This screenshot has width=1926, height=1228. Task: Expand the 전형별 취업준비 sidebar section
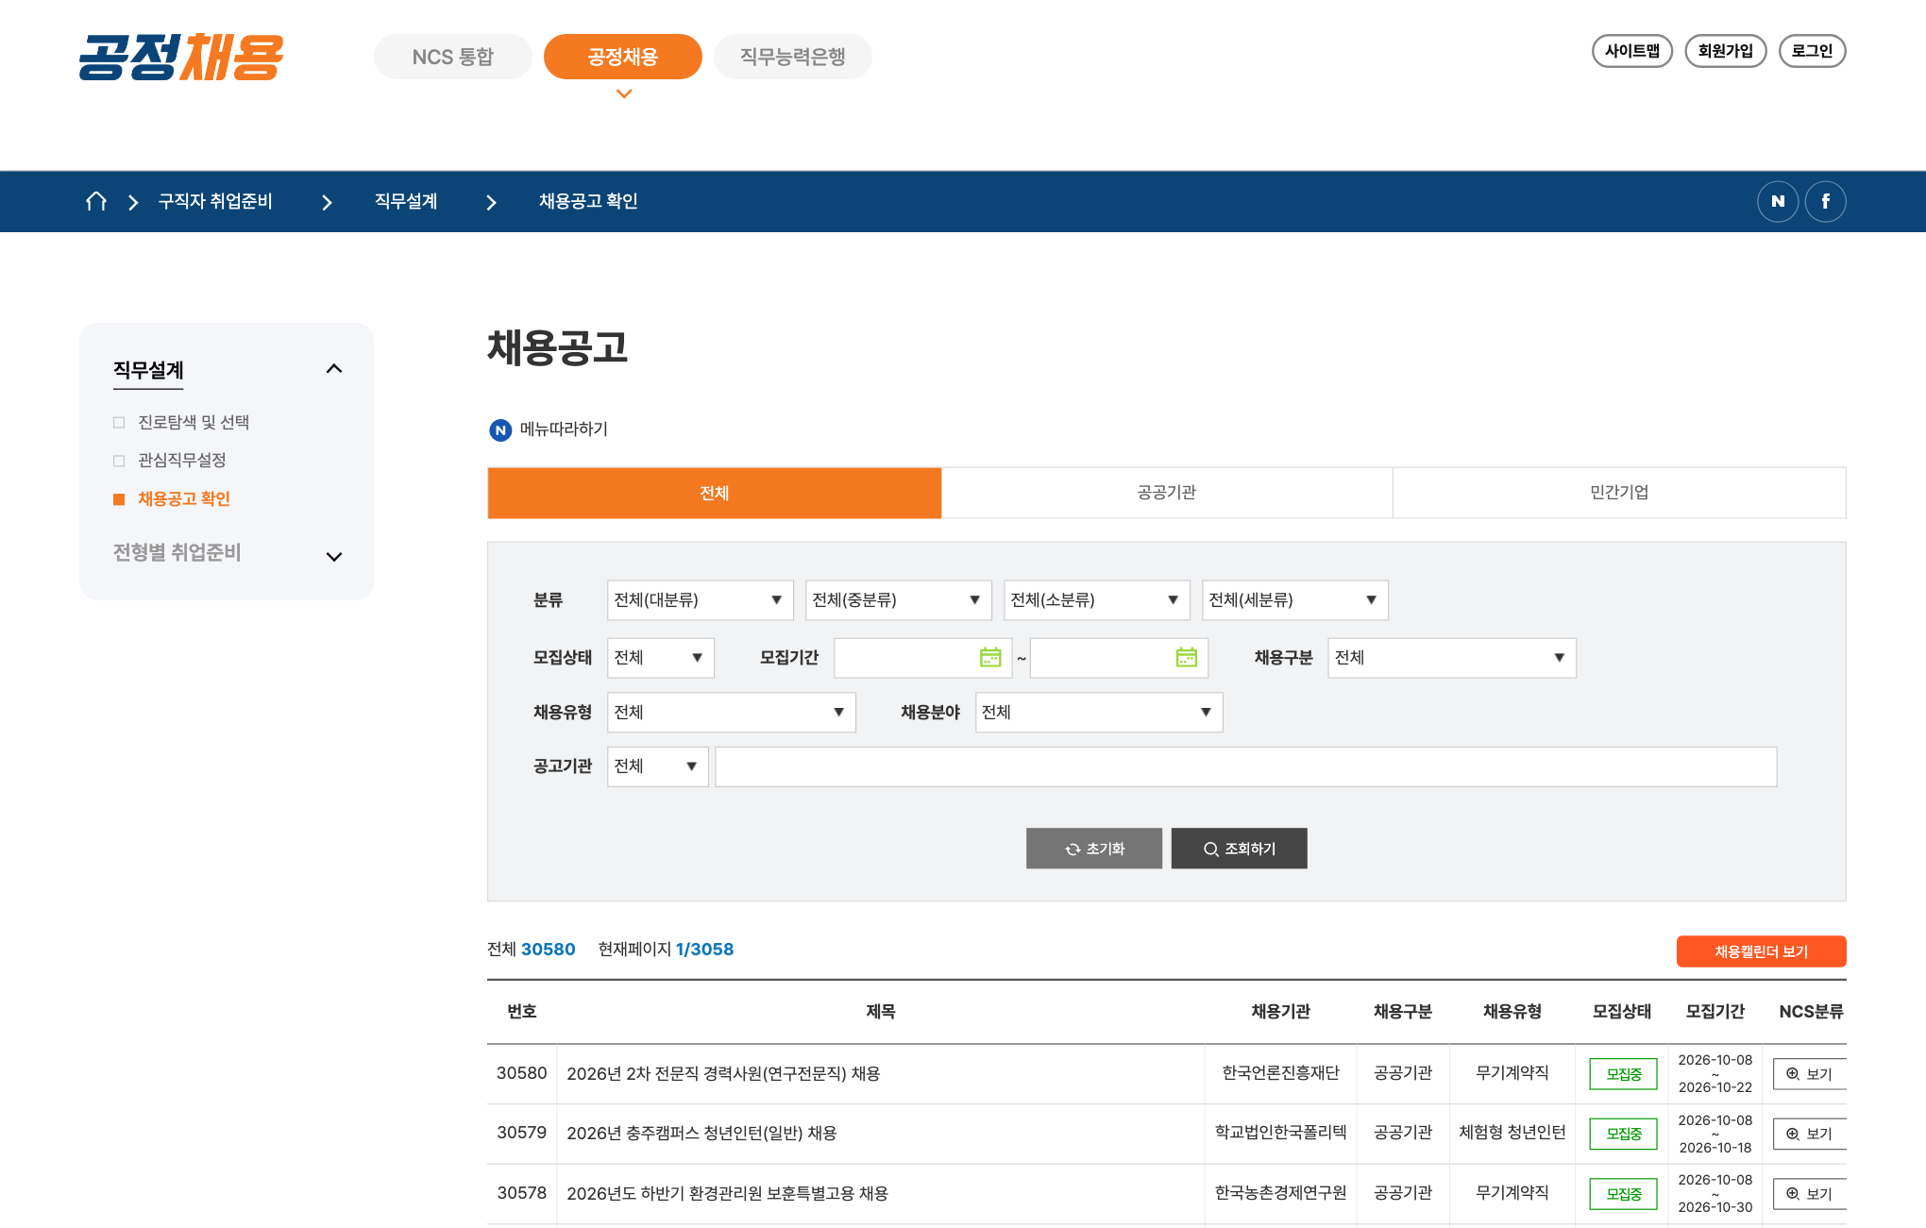[334, 557]
